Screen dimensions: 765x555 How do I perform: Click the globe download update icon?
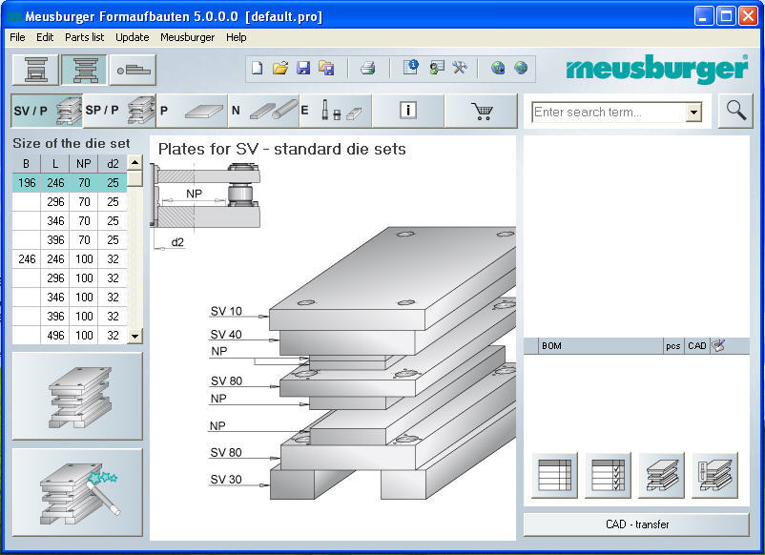coord(498,68)
